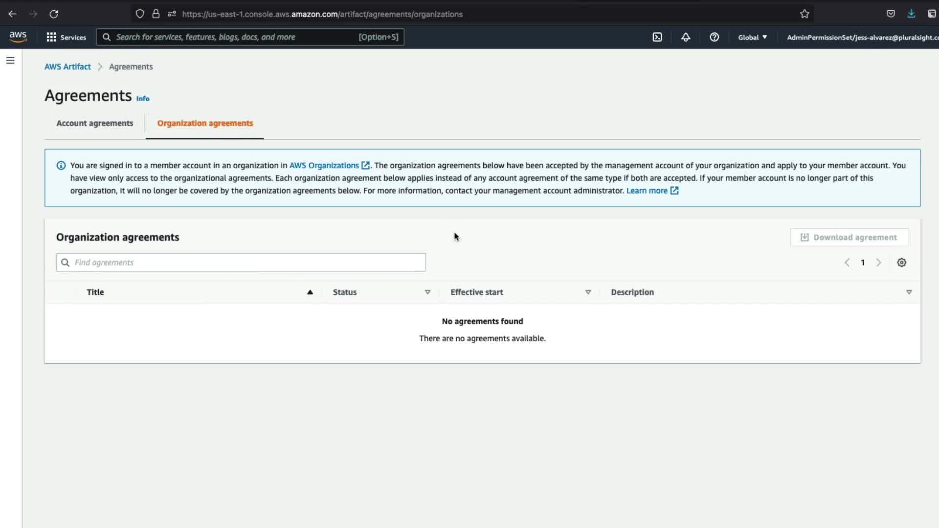Click the AWS logo home icon
The image size is (939, 528).
[x=18, y=37]
